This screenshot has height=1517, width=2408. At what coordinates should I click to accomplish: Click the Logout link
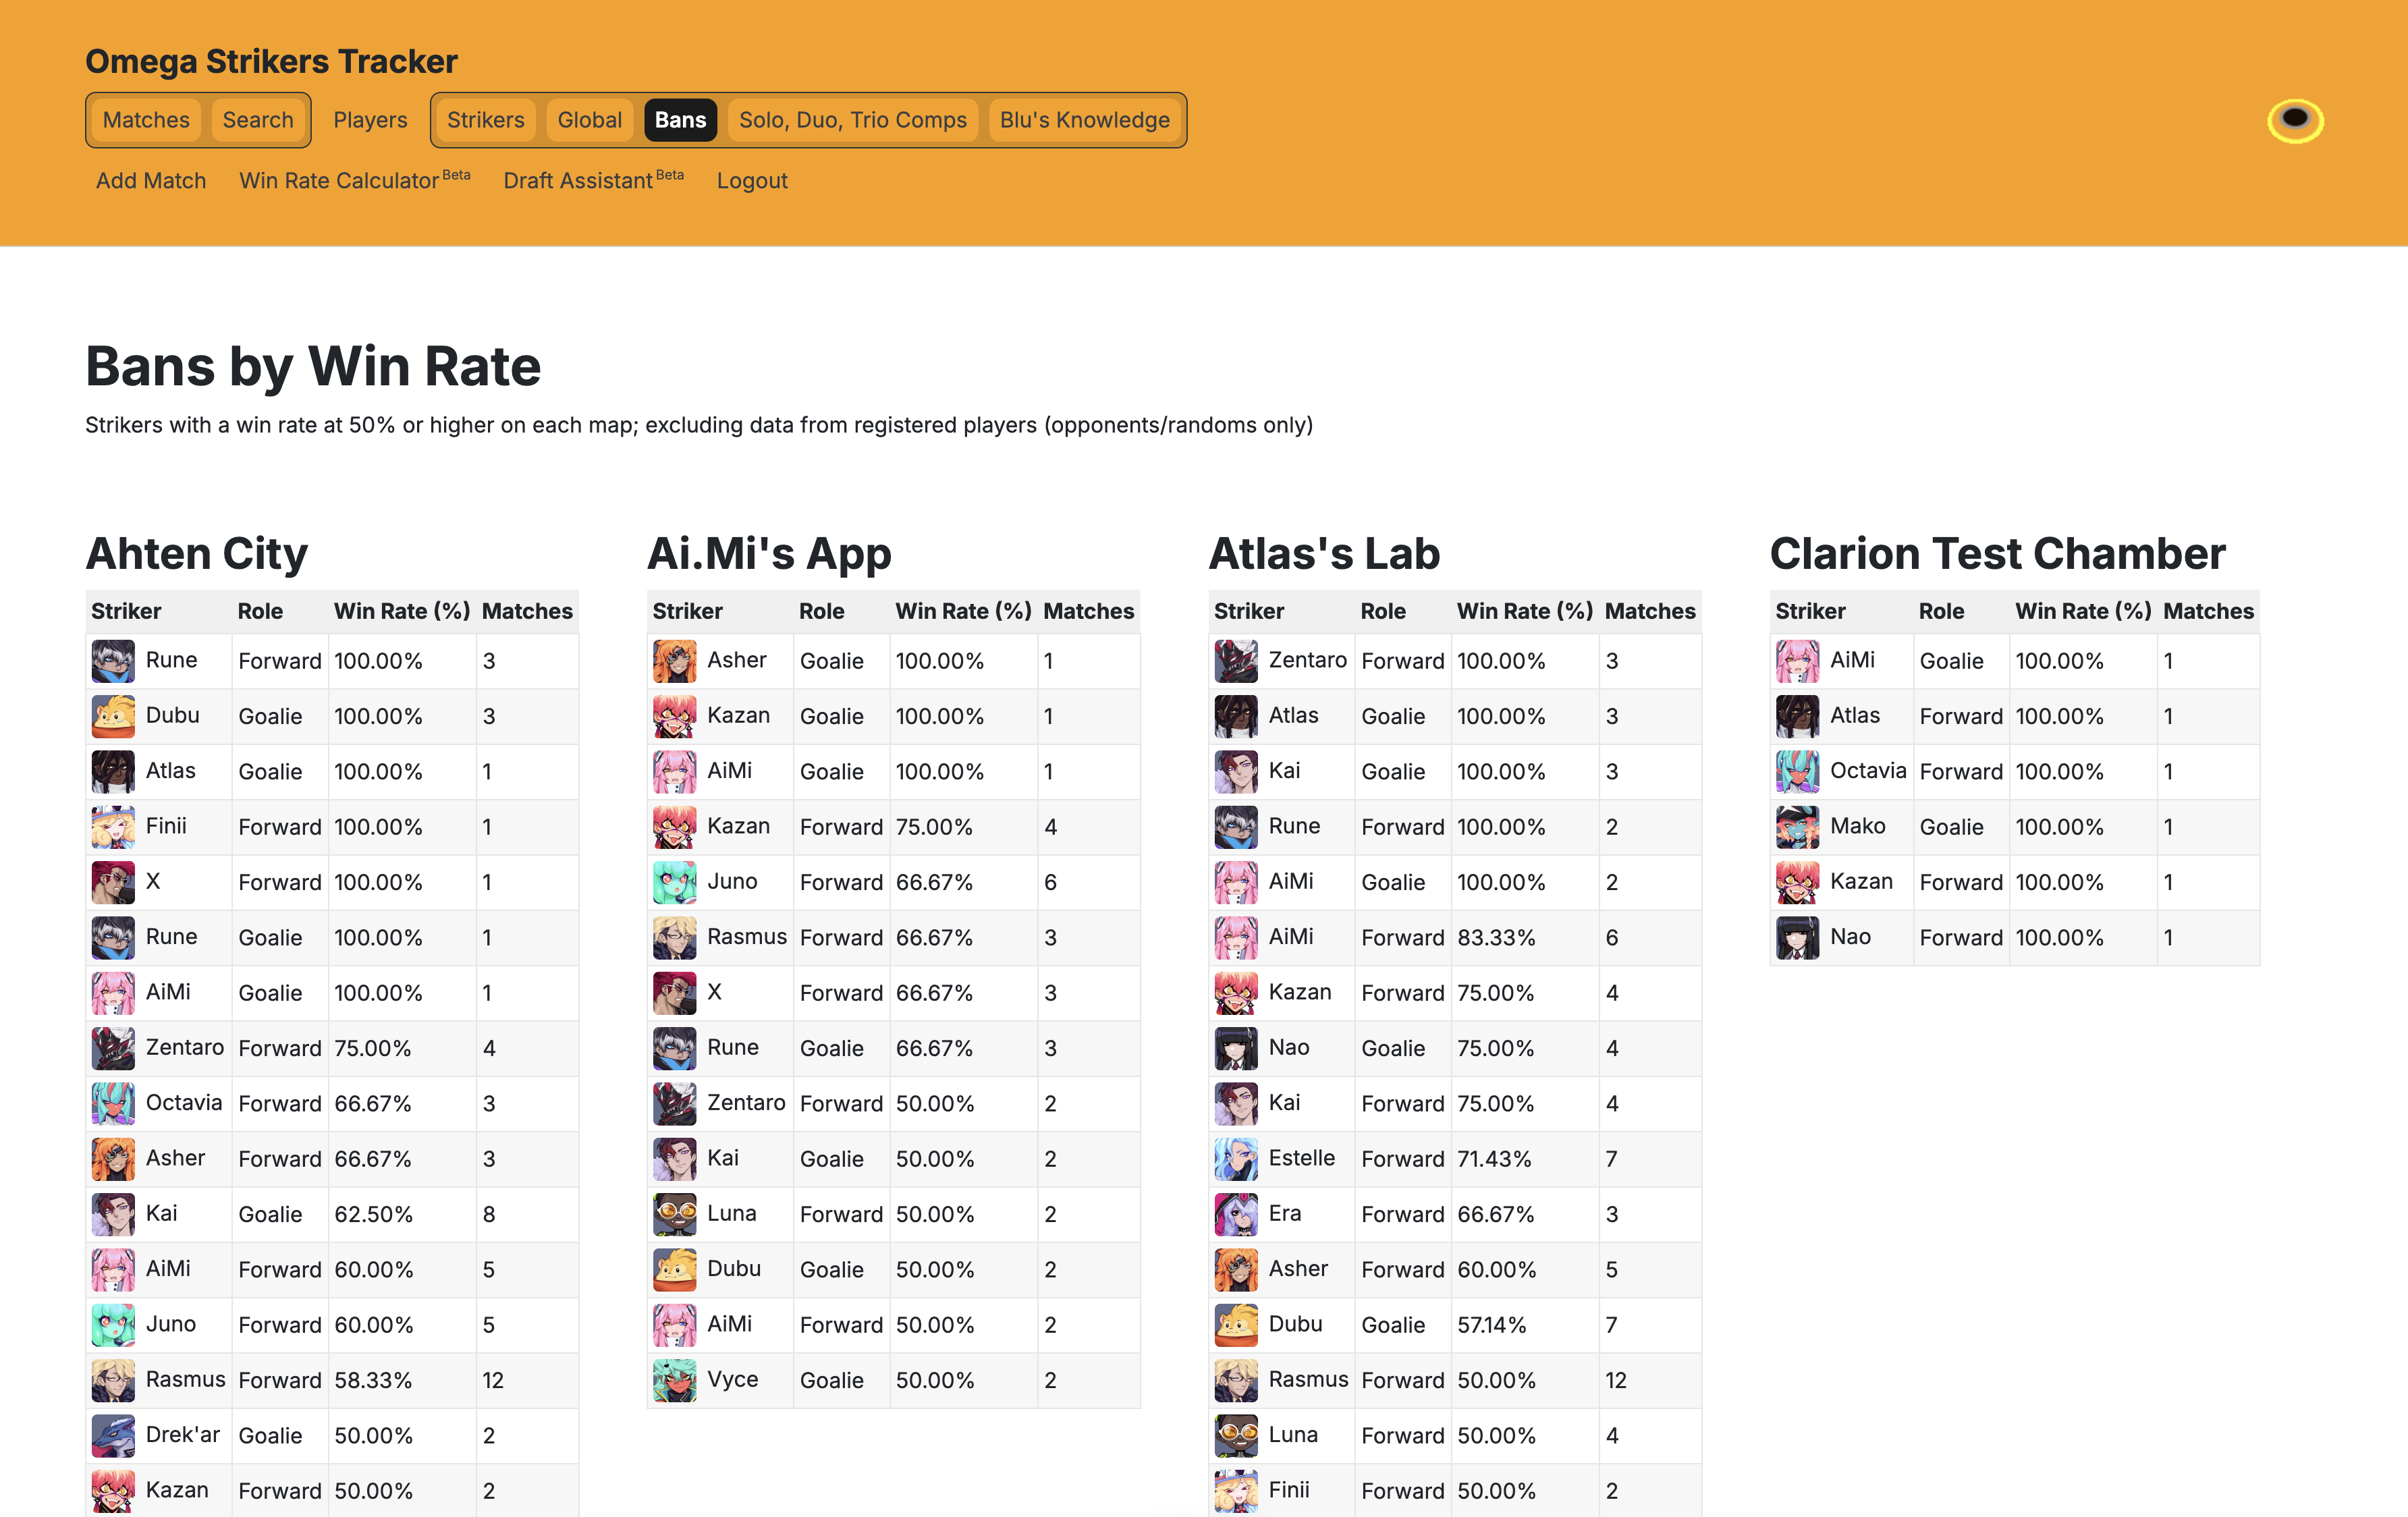(751, 181)
